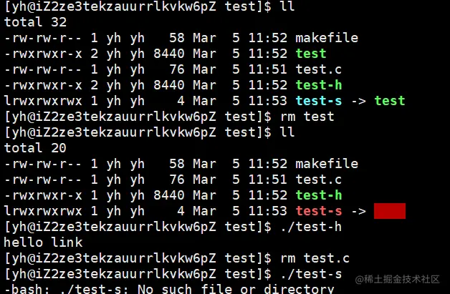Click the red blinking broken link target block
The image size is (450, 294).
[x=390, y=211]
